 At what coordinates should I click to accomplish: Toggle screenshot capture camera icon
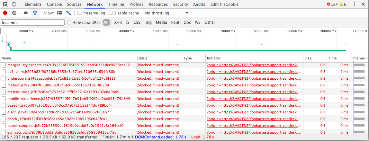pos(26,13)
